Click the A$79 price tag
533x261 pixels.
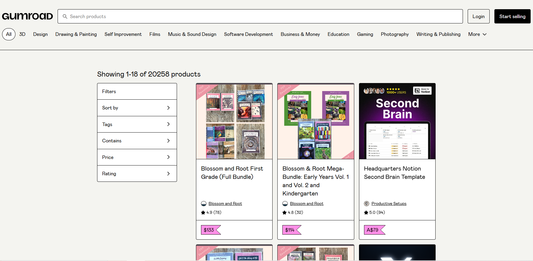point(374,230)
